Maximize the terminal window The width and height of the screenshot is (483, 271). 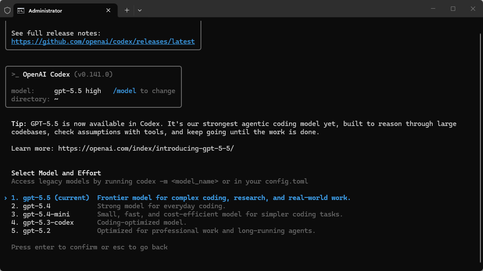453,9
